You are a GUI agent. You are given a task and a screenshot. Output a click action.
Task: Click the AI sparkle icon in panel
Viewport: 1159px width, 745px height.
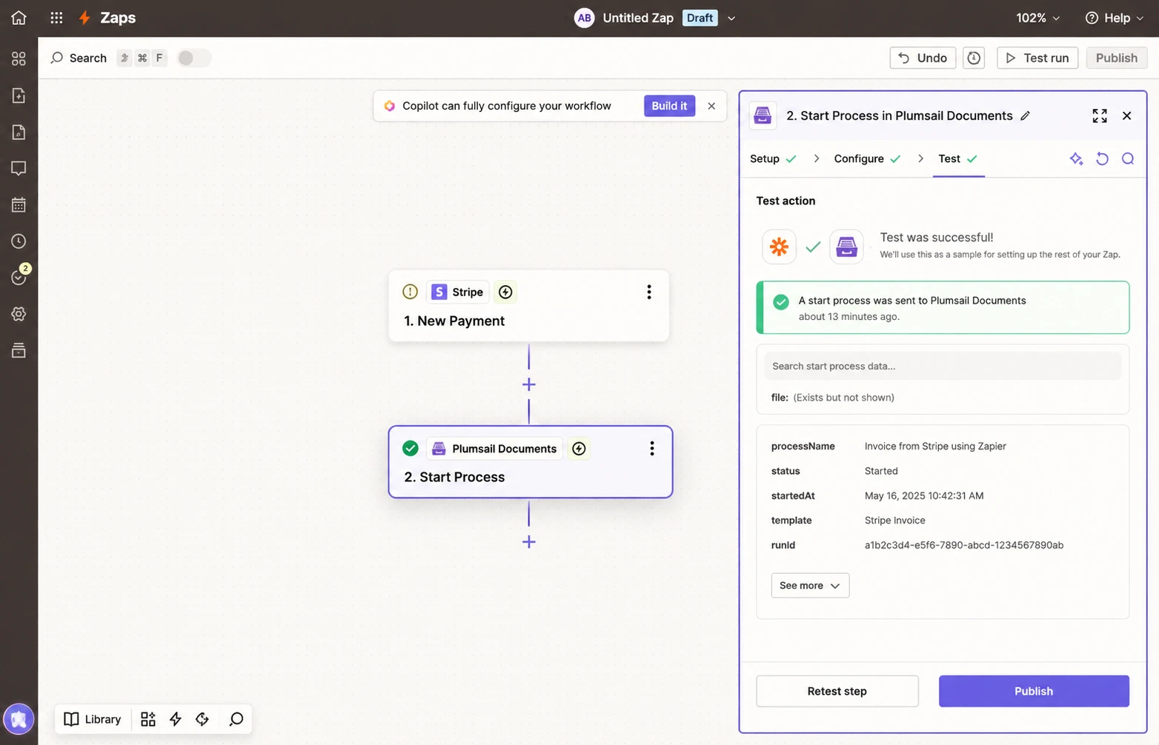[1076, 158]
